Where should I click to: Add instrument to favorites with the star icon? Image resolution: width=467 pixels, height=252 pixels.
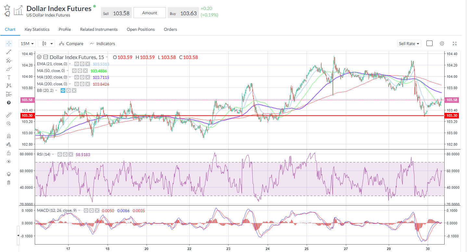pyautogui.click(x=7, y=7)
